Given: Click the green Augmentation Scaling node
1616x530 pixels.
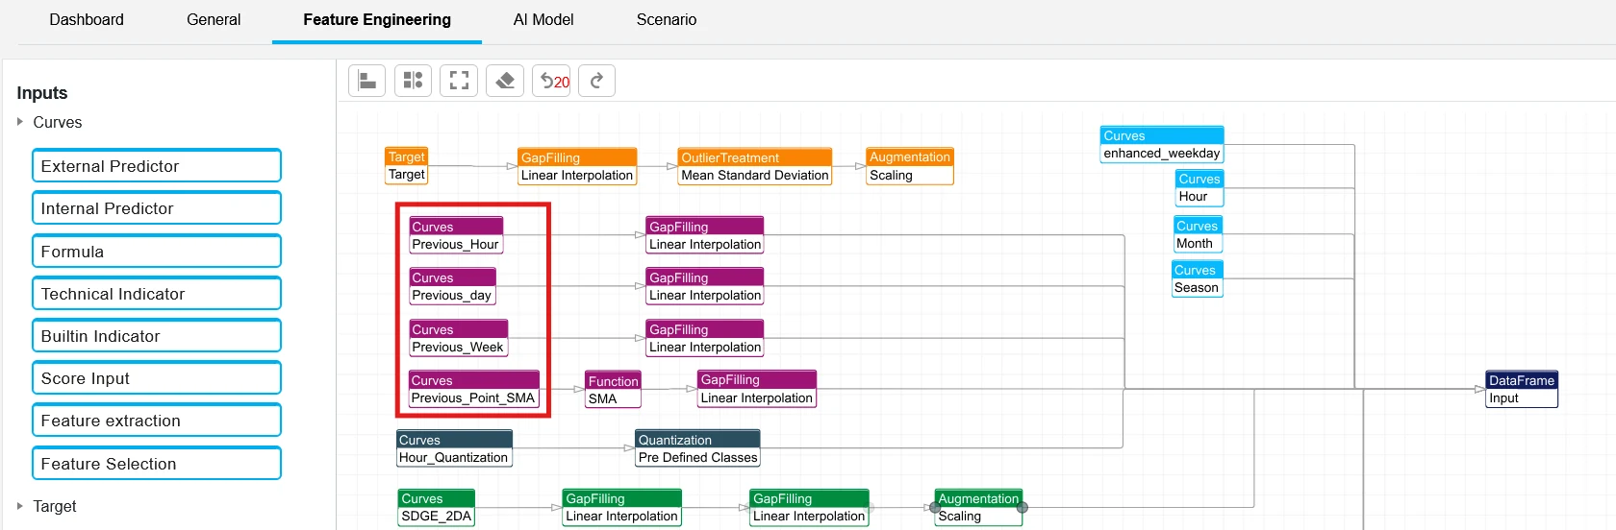Looking at the screenshot, I should (x=978, y=507).
